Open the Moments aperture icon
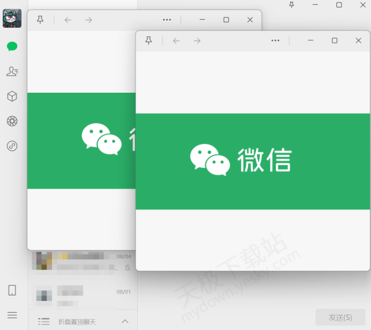 pyautogui.click(x=12, y=121)
